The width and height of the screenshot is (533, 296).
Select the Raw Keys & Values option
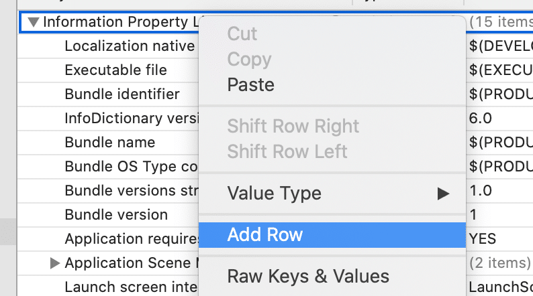[308, 276]
